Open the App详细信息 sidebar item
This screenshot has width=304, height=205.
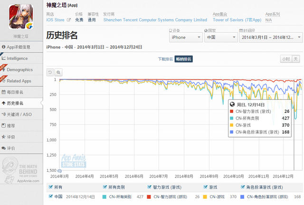pos(21,47)
